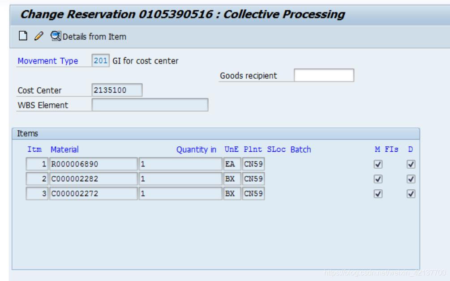The width and height of the screenshot is (450, 281).
Task: Click the Batch column header
Action: pos(300,149)
